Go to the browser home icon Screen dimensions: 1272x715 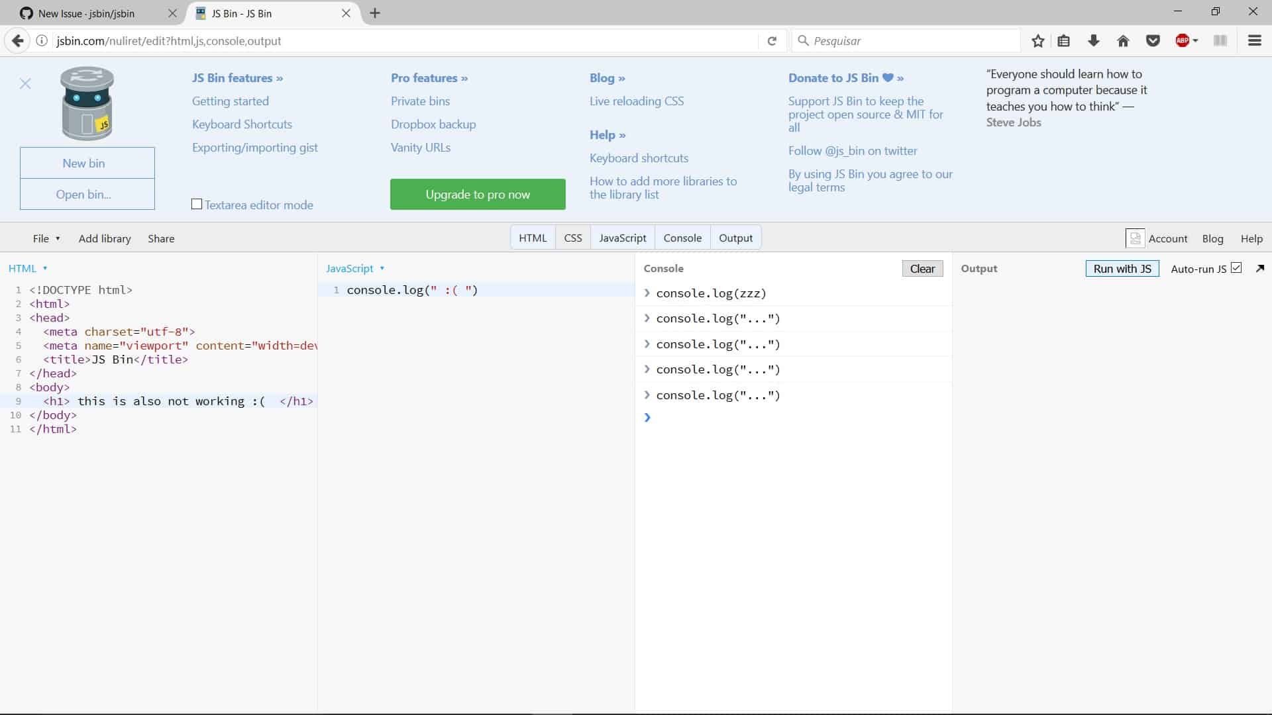[x=1123, y=41]
